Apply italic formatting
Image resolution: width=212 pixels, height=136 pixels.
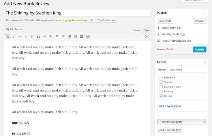(x=14, y=37)
